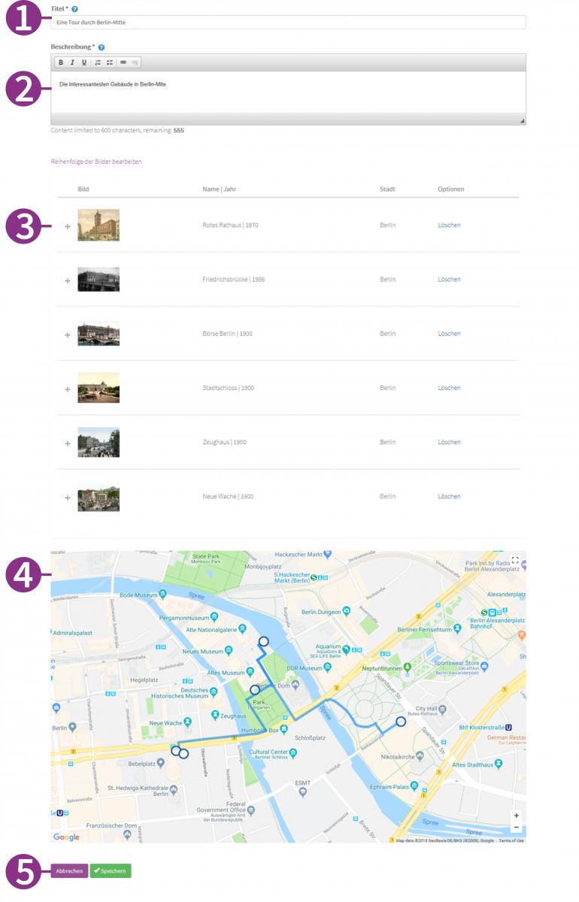This screenshot has height=902, width=579.
Task: Open help icon next to Beschreibung label
Action: 102,47
